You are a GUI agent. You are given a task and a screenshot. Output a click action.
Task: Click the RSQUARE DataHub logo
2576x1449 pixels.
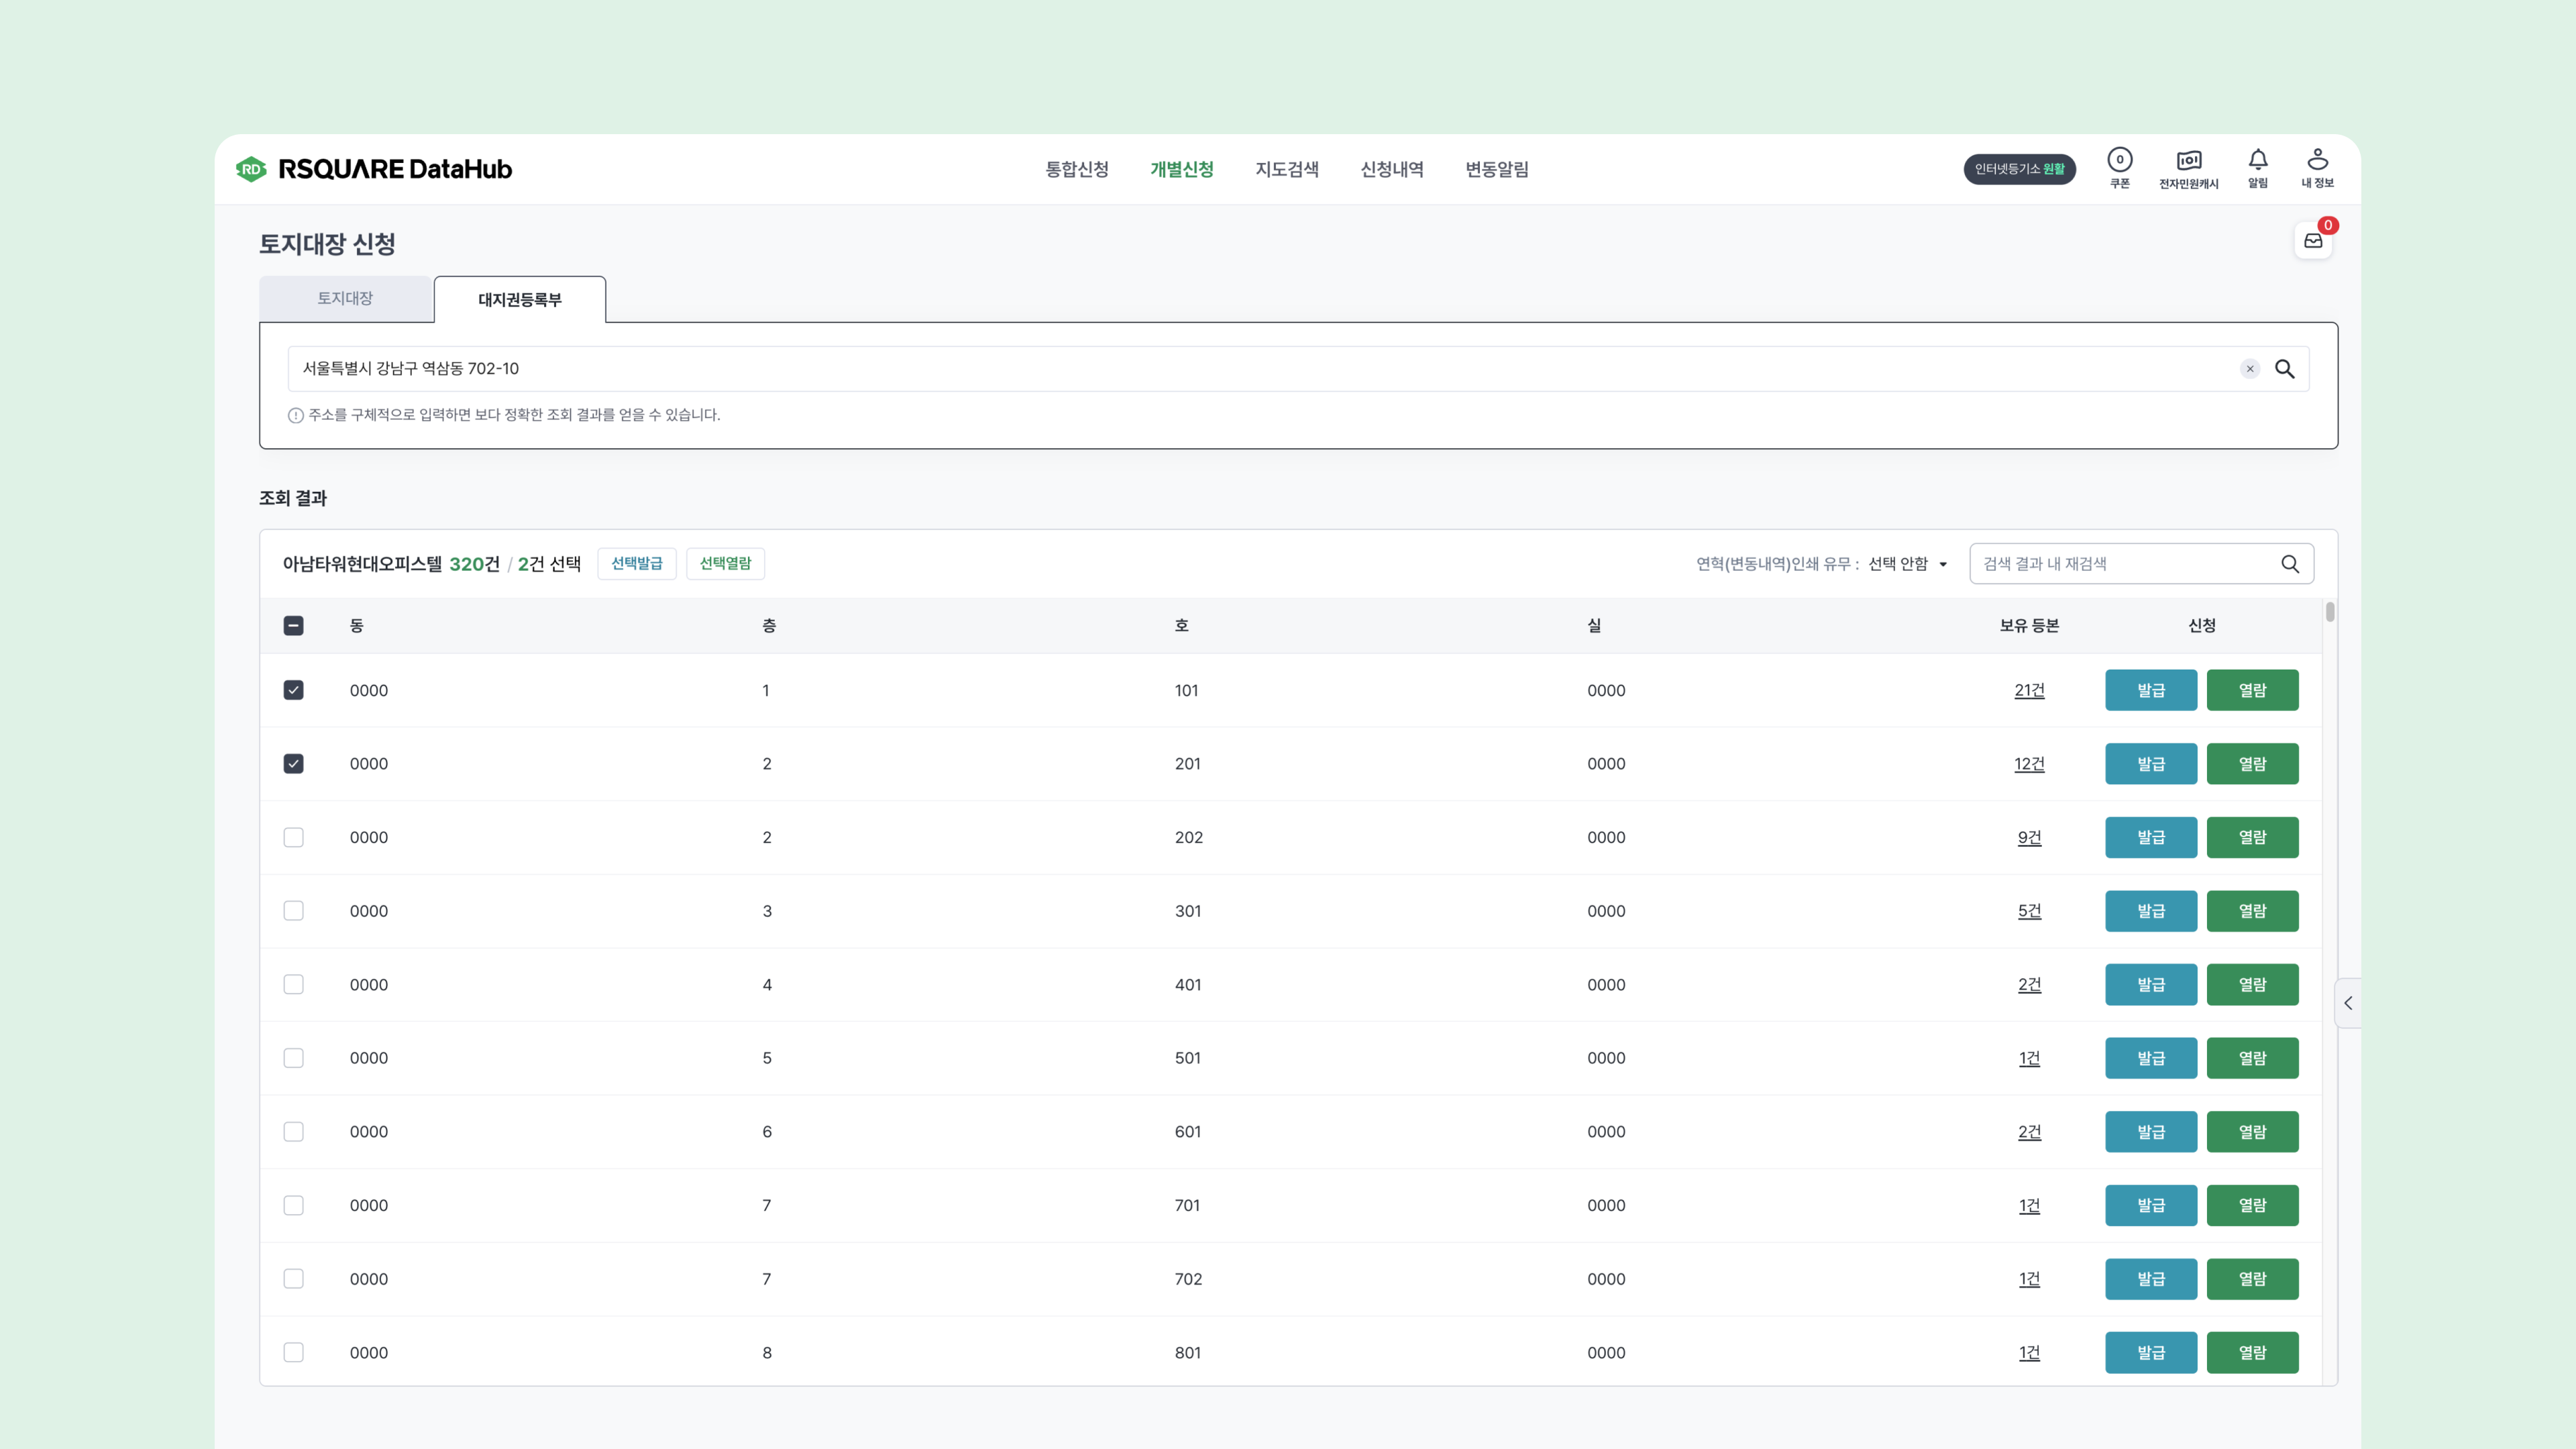coord(374,169)
